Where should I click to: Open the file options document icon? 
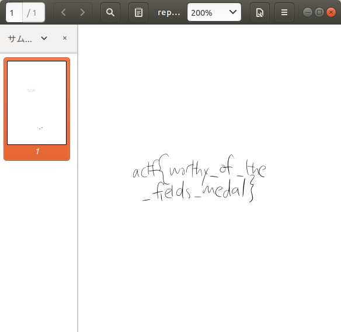tap(260, 12)
